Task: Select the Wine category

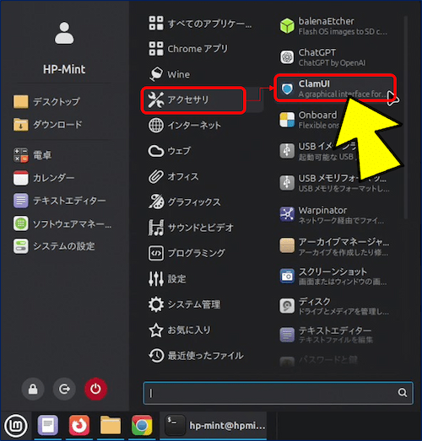Action: (169, 74)
